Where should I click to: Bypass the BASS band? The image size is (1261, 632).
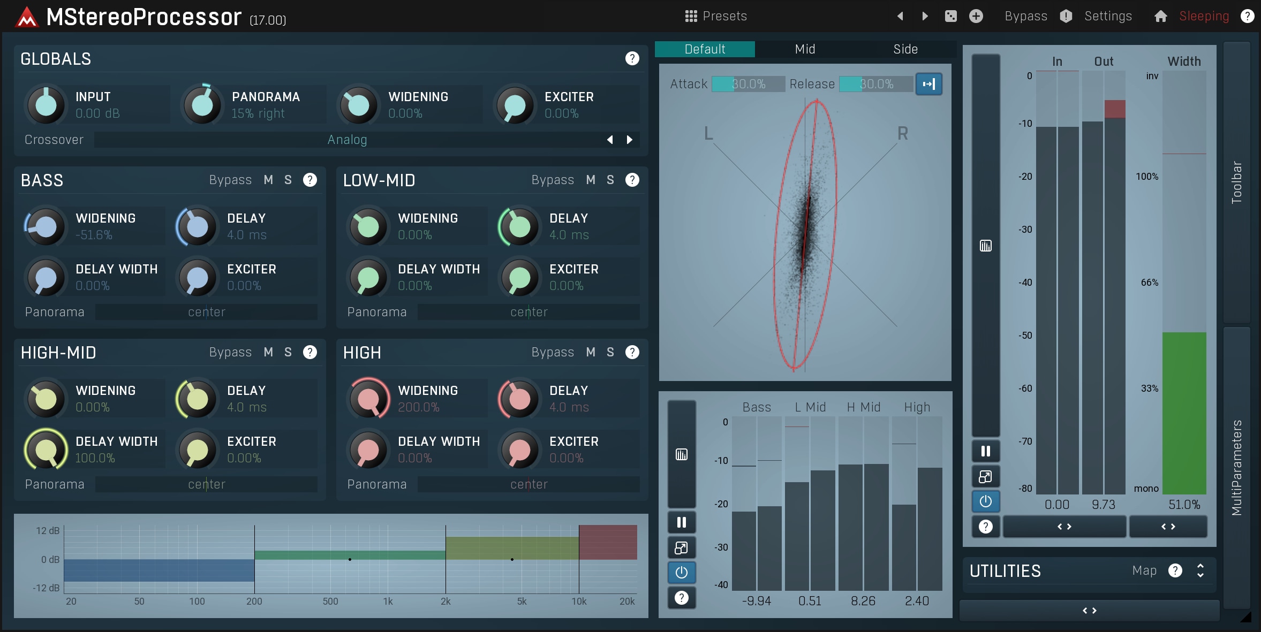(230, 180)
